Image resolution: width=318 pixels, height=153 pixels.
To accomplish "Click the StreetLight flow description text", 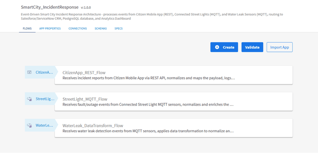I will 148,105.
